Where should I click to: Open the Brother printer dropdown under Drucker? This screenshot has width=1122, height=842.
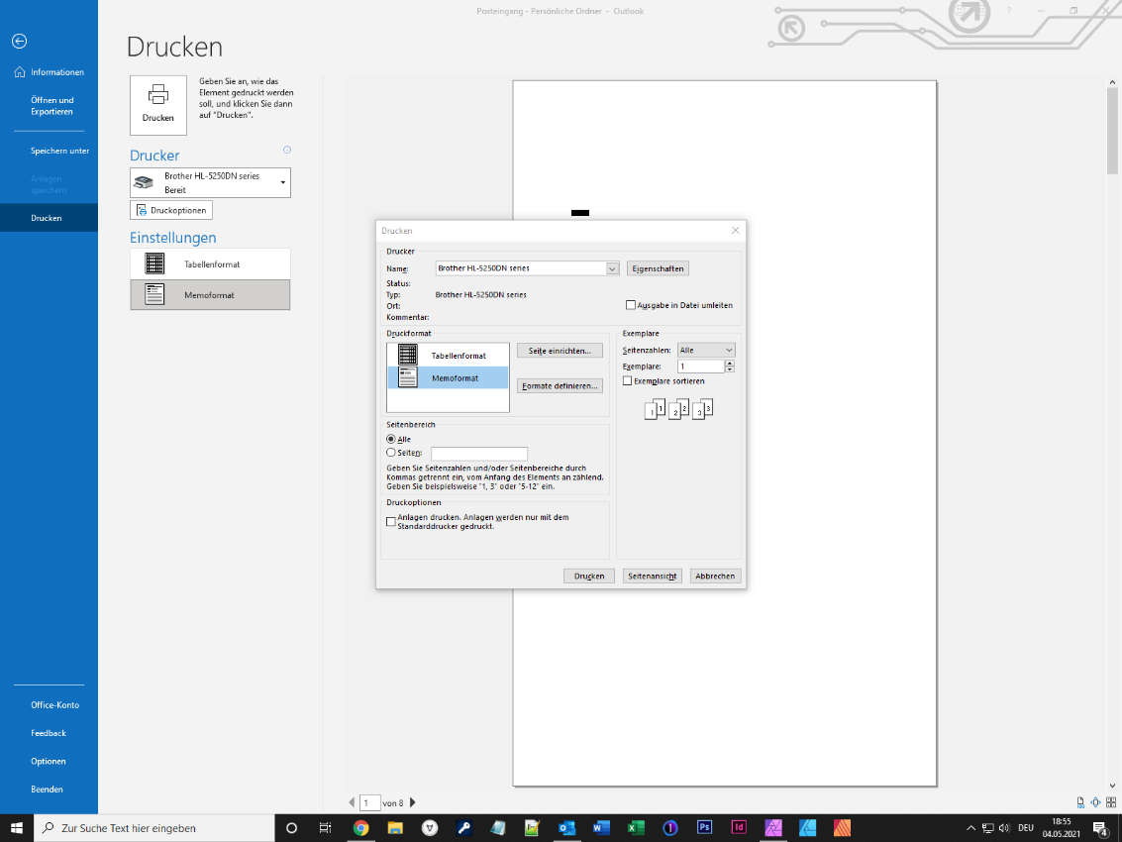(283, 182)
